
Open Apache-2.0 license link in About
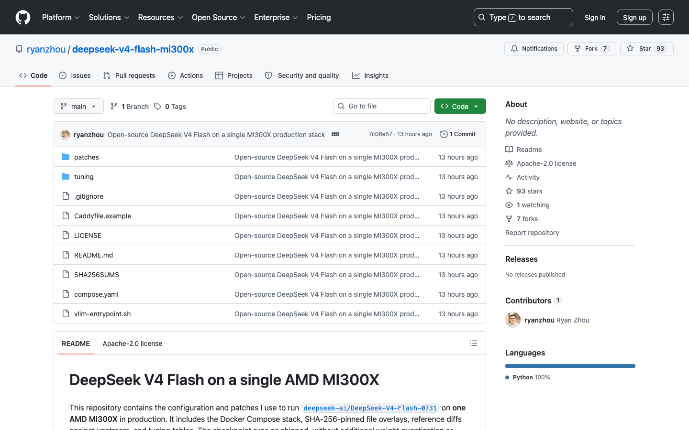(541, 163)
